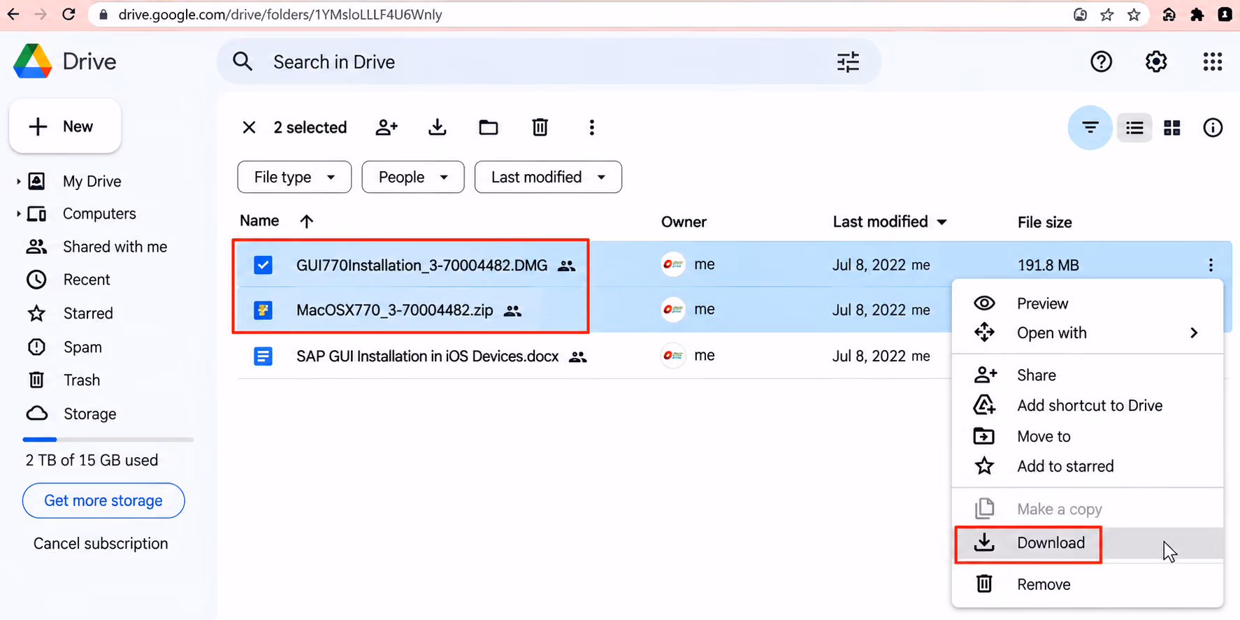
Task: Click the browser reload button
Action: click(x=69, y=14)
